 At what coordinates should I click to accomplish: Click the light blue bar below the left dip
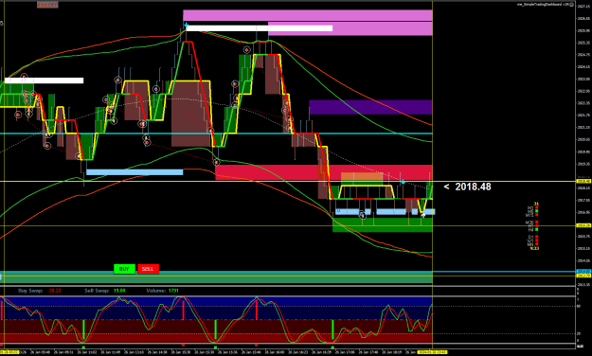pos(135,172)
